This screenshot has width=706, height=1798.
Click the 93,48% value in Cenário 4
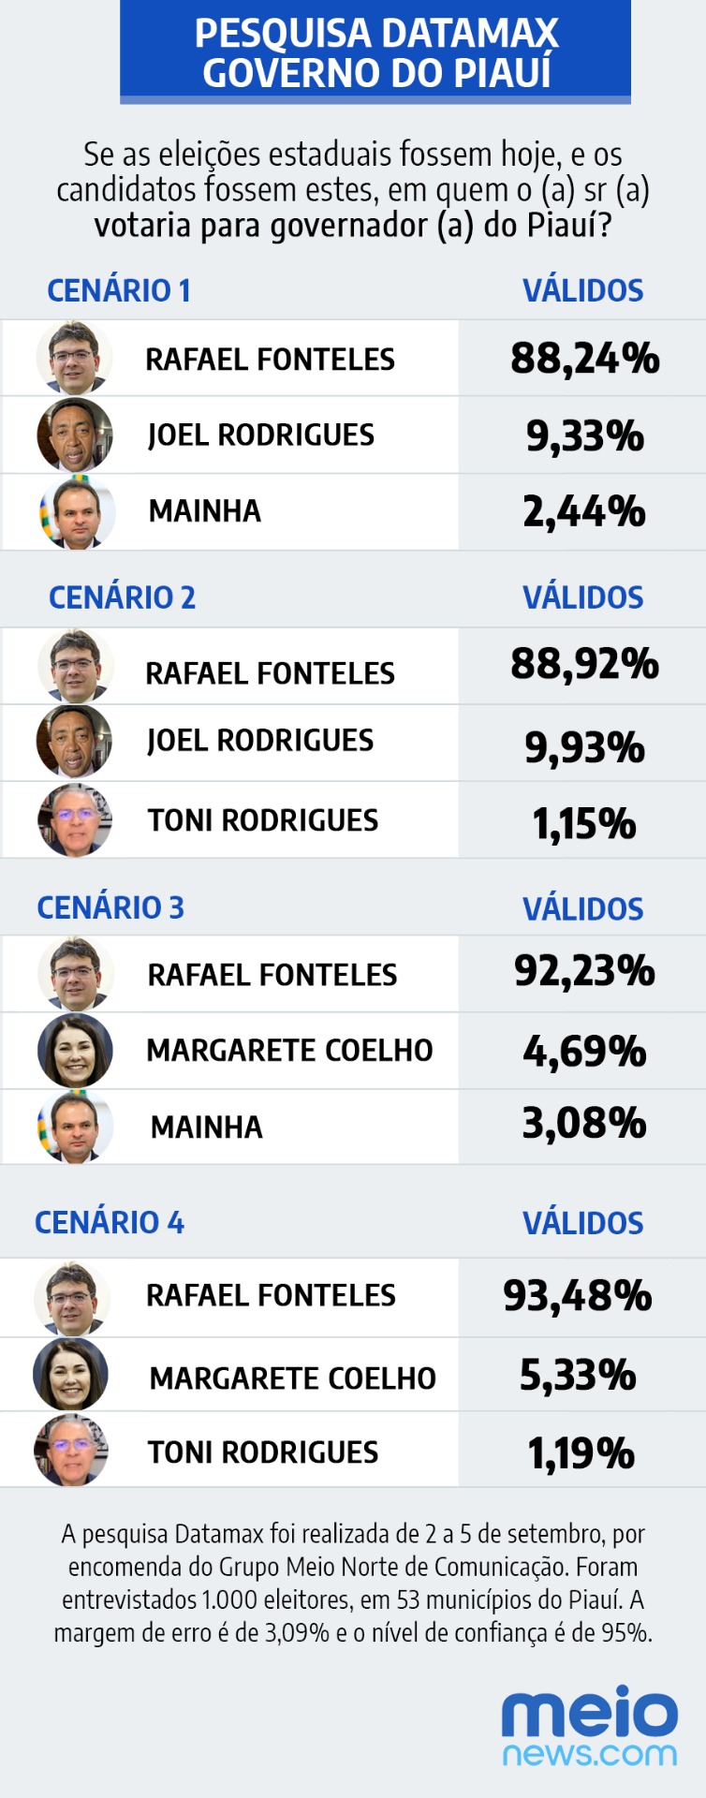point(578,1296)
